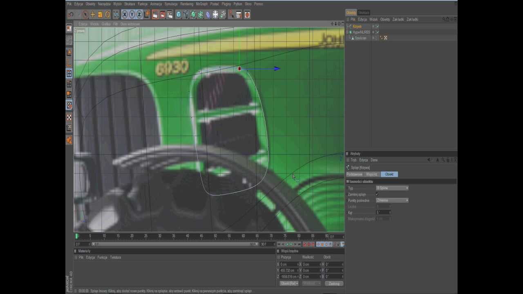Toggle the X axis lock
Viewport: 523px width, 294px height.
[125, 15]
